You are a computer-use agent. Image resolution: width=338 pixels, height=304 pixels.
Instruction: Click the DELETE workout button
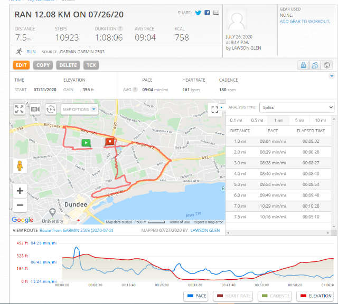68,65
